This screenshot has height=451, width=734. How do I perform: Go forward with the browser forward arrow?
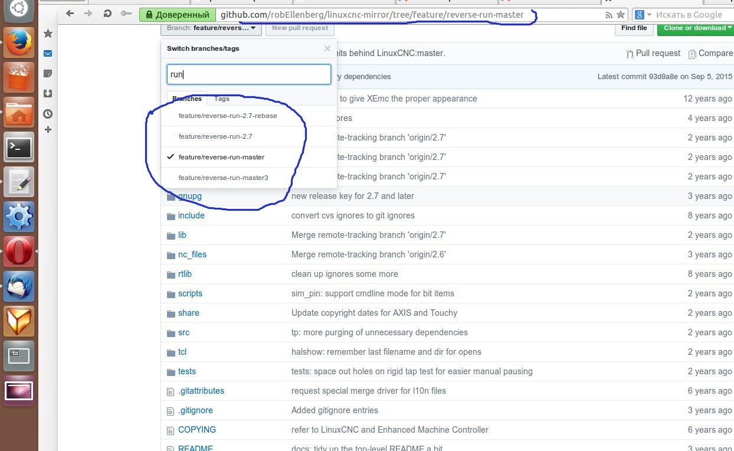pyautogui.click(x=88, y=14)
